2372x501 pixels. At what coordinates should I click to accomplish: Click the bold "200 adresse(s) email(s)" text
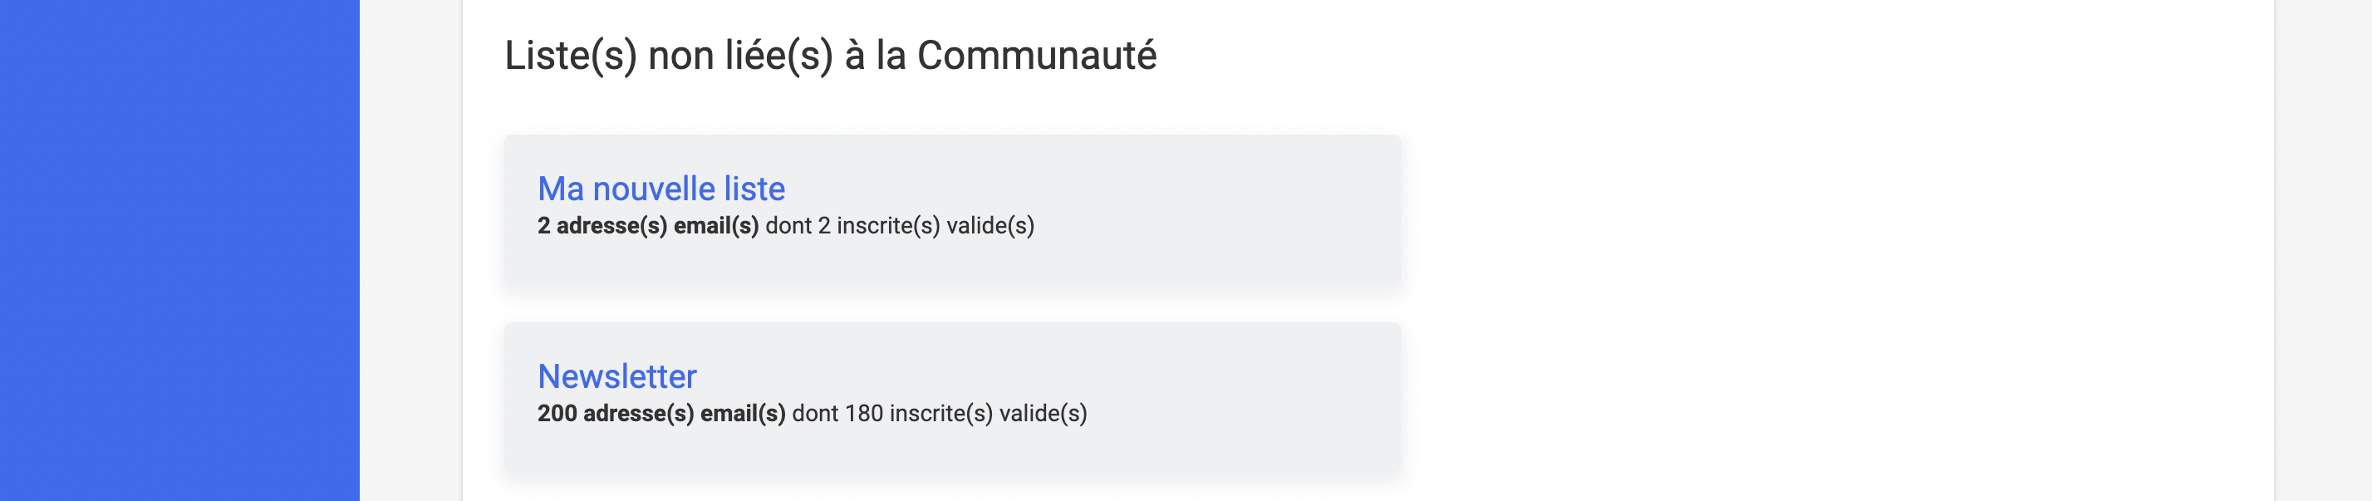(661, 414)
